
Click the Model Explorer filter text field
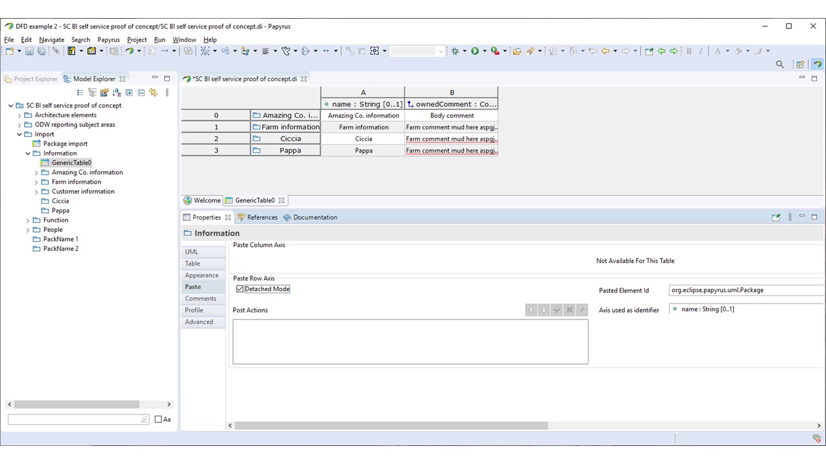click(79, 420)
